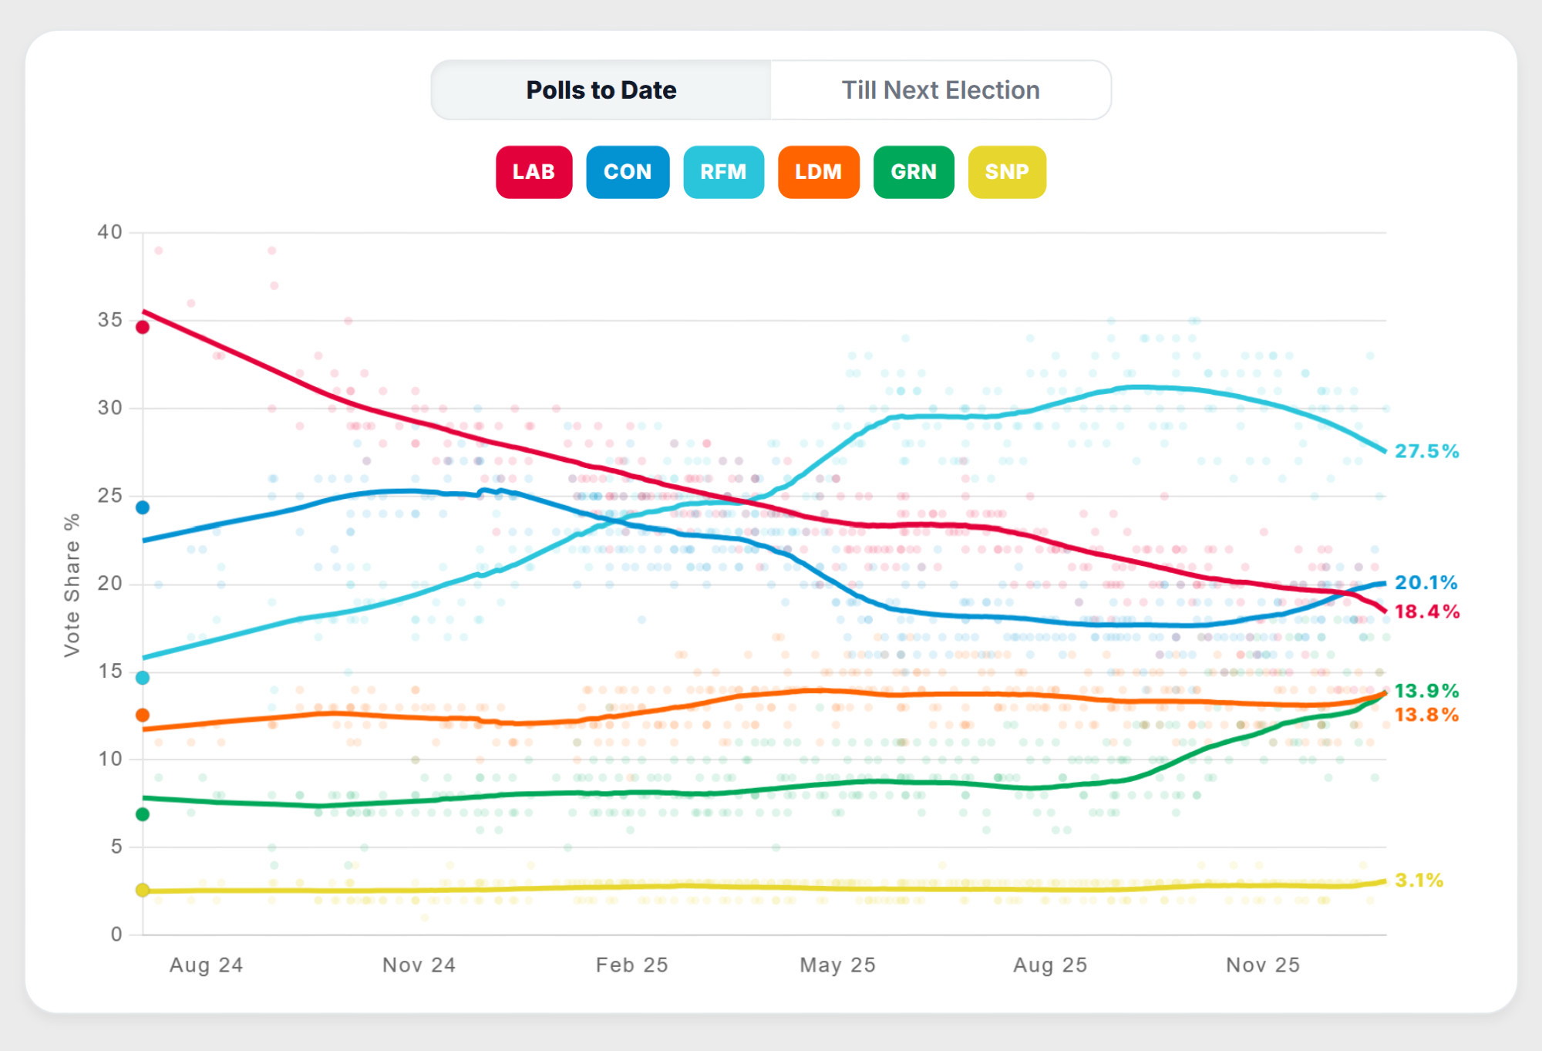Toggle the LDM party filter
This screenshot has width=1542, height=1051.
[x=818, y=172]
